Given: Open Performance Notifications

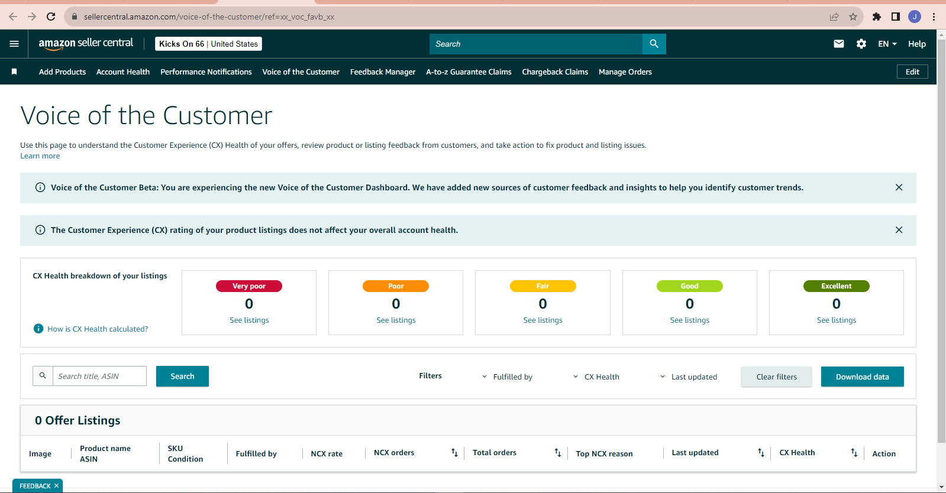Looking at the screenshot, I should click(x=206, y=72).
